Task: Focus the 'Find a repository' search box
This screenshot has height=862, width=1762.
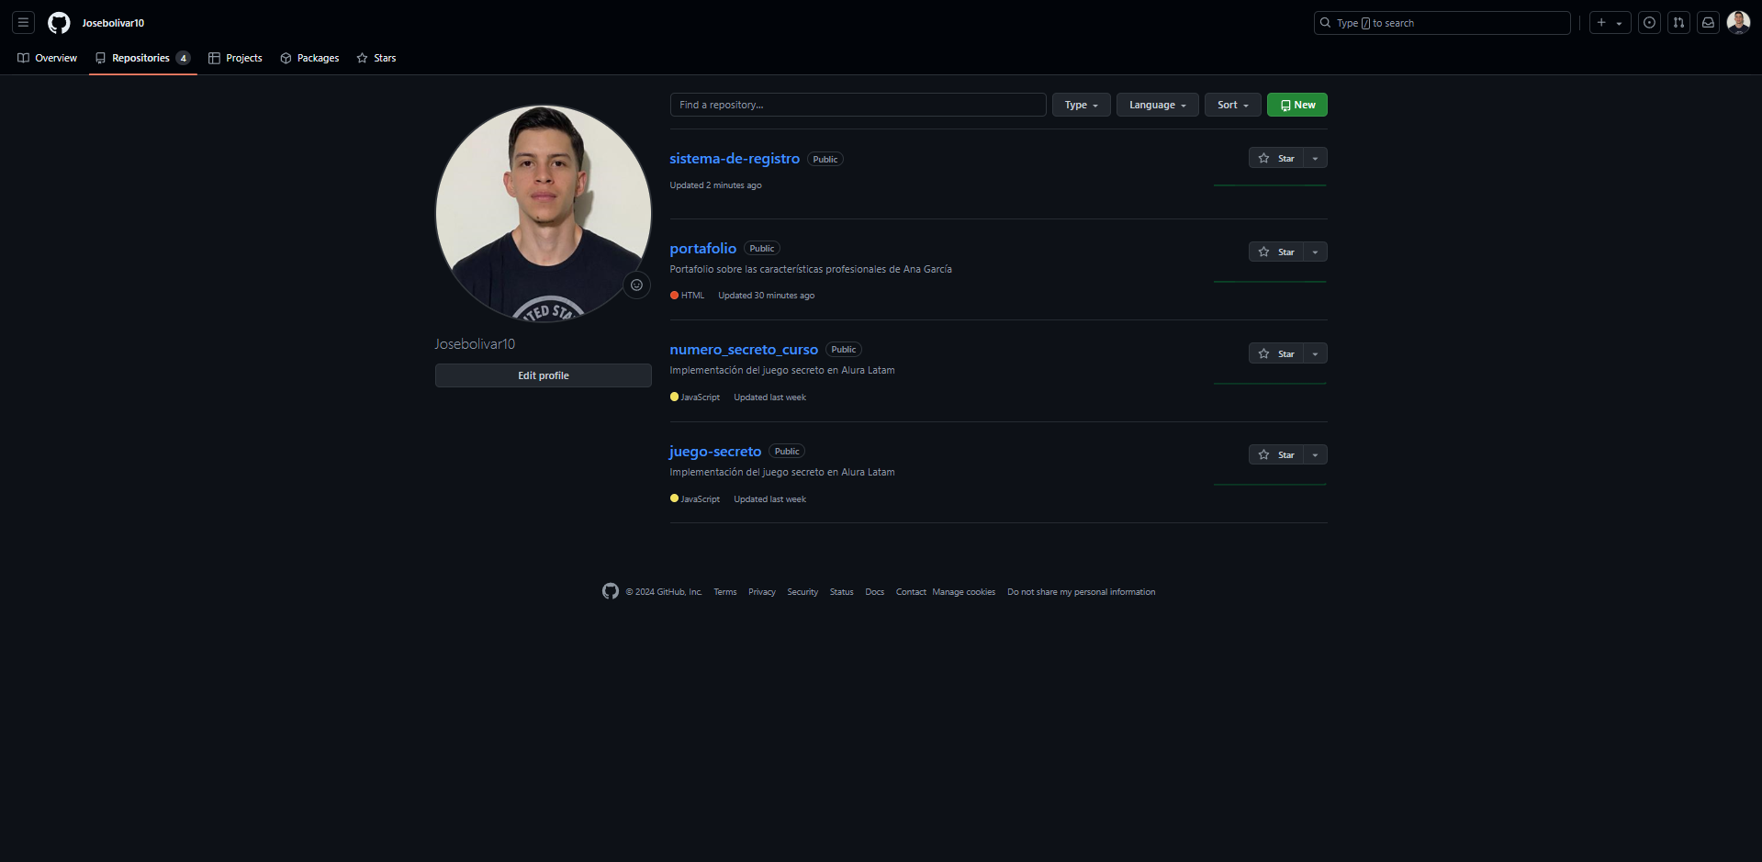Action: 858,105
